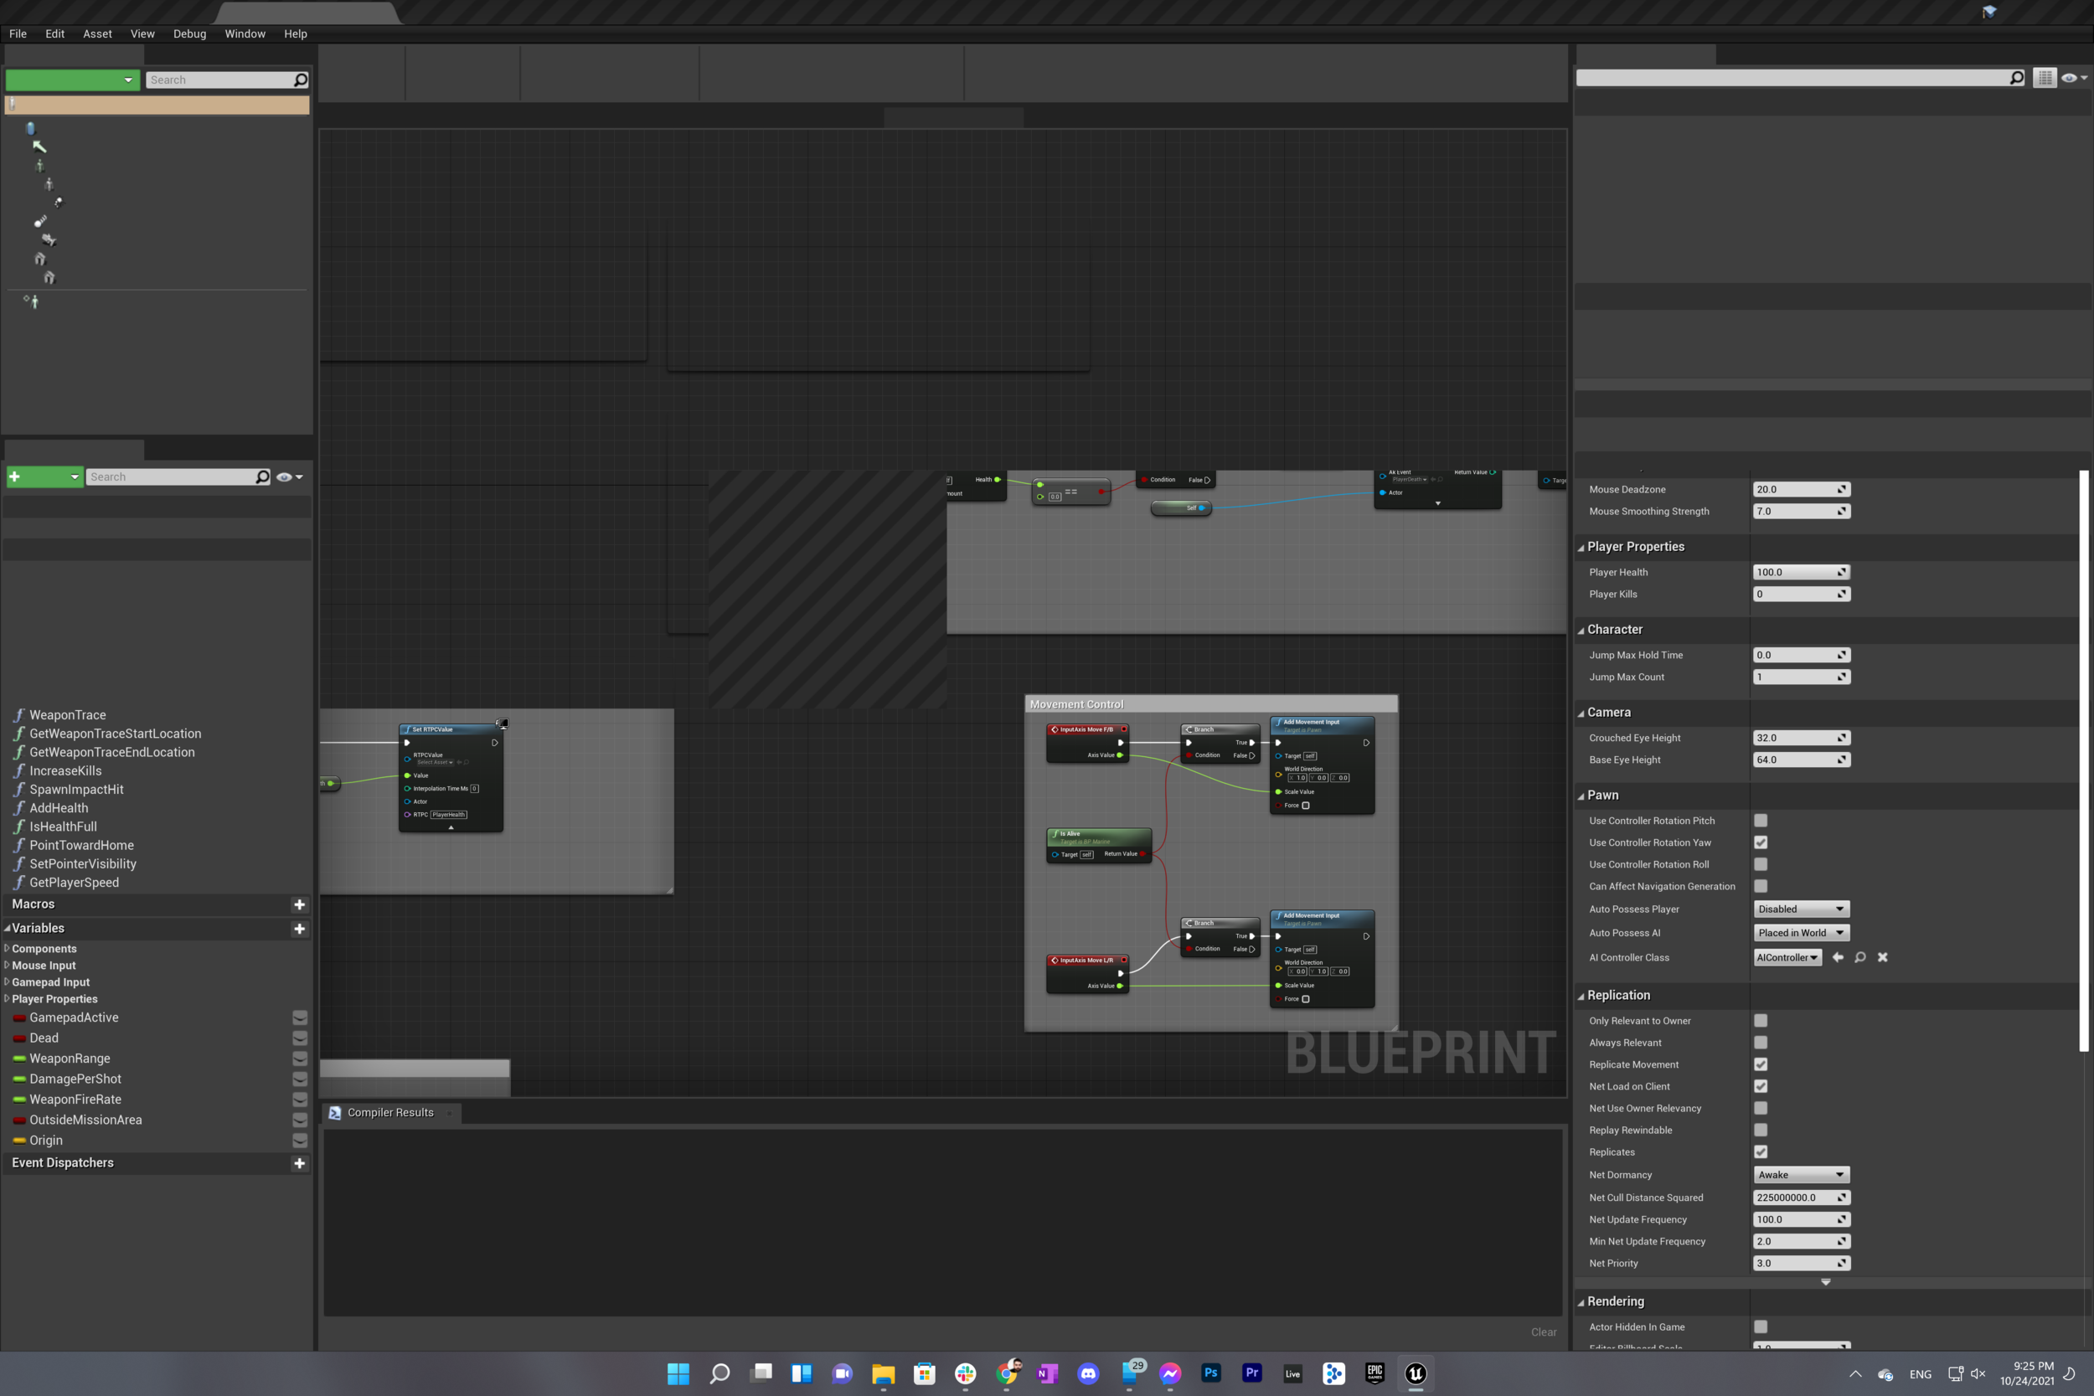Open Slack from the taskbar
Image resolution: width=2094 pixels, height=1396 pixels.
click(965, 1373)
